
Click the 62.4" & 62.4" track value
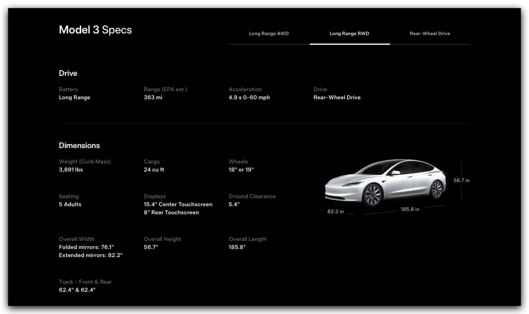tap(77, 290)
